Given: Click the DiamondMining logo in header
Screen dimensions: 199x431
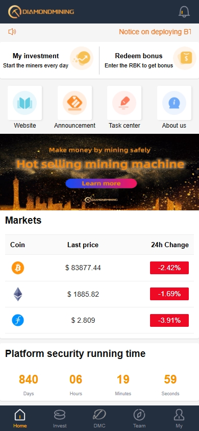Looking at the screenshot, I should click(x=41, y=12).
